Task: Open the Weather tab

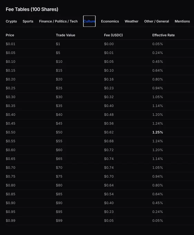Action: 132,21
